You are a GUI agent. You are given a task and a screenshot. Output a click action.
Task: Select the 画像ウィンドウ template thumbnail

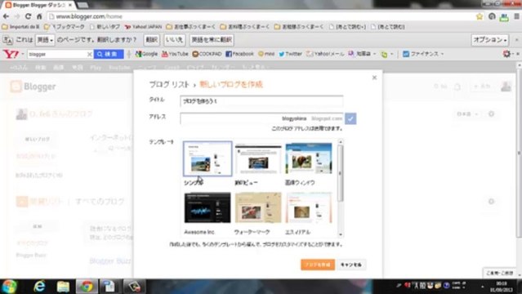[x=309, y=158]
